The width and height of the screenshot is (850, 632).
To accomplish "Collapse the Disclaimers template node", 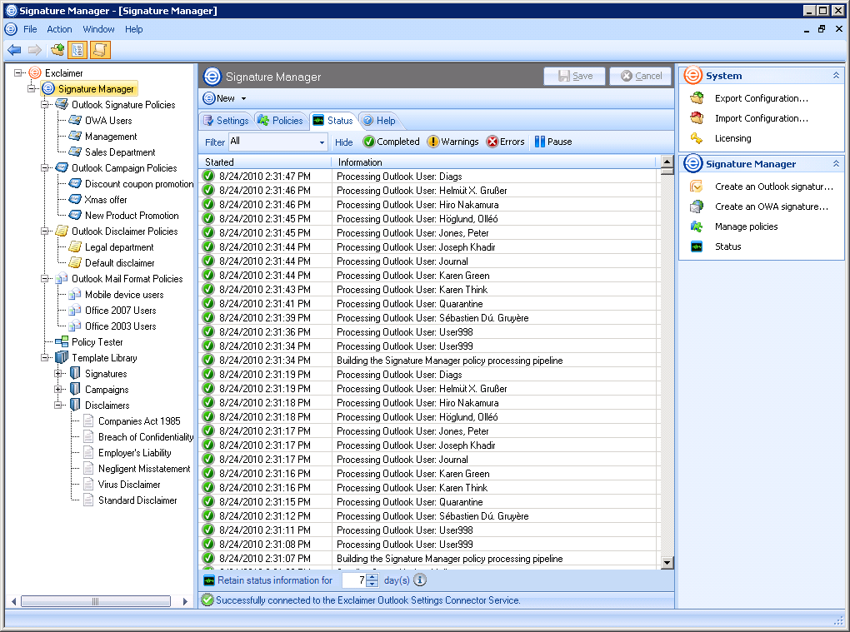I will (58, 405).
